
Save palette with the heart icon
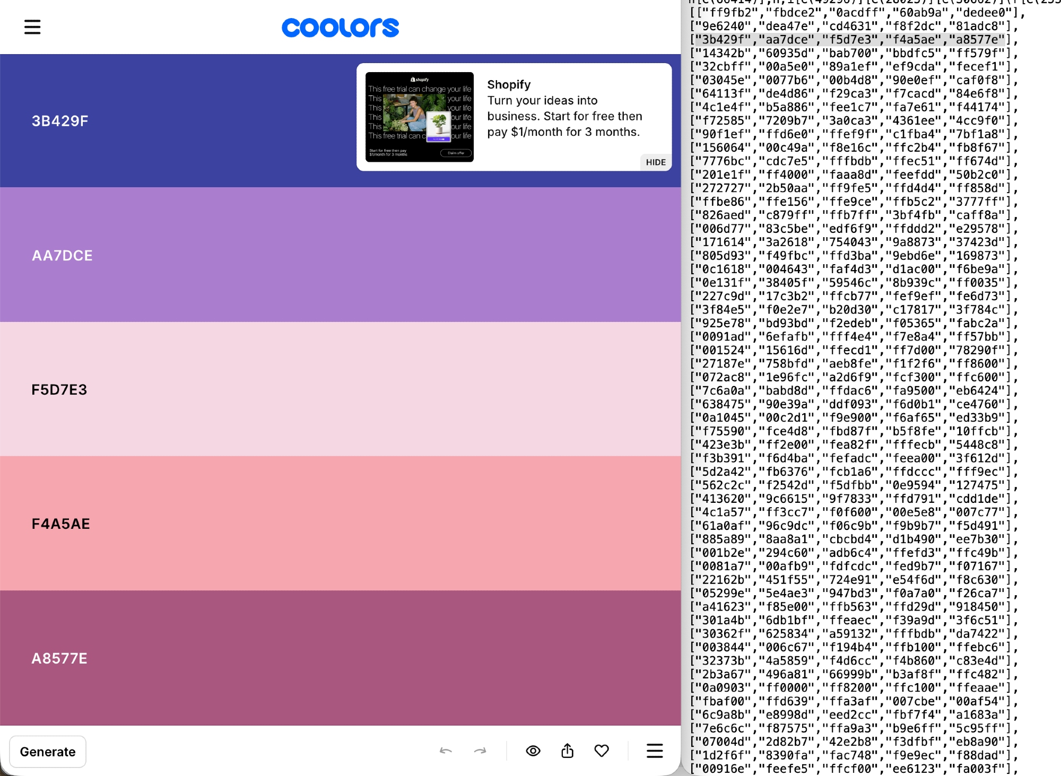coord(602,751)
